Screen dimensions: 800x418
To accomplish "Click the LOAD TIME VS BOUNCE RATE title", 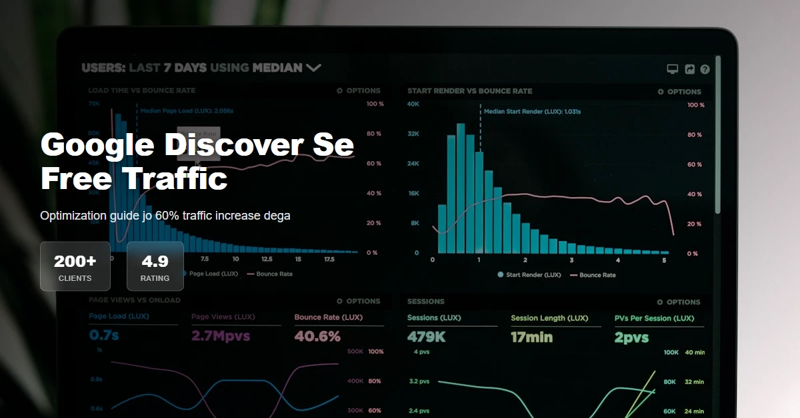I will [142, 91].
